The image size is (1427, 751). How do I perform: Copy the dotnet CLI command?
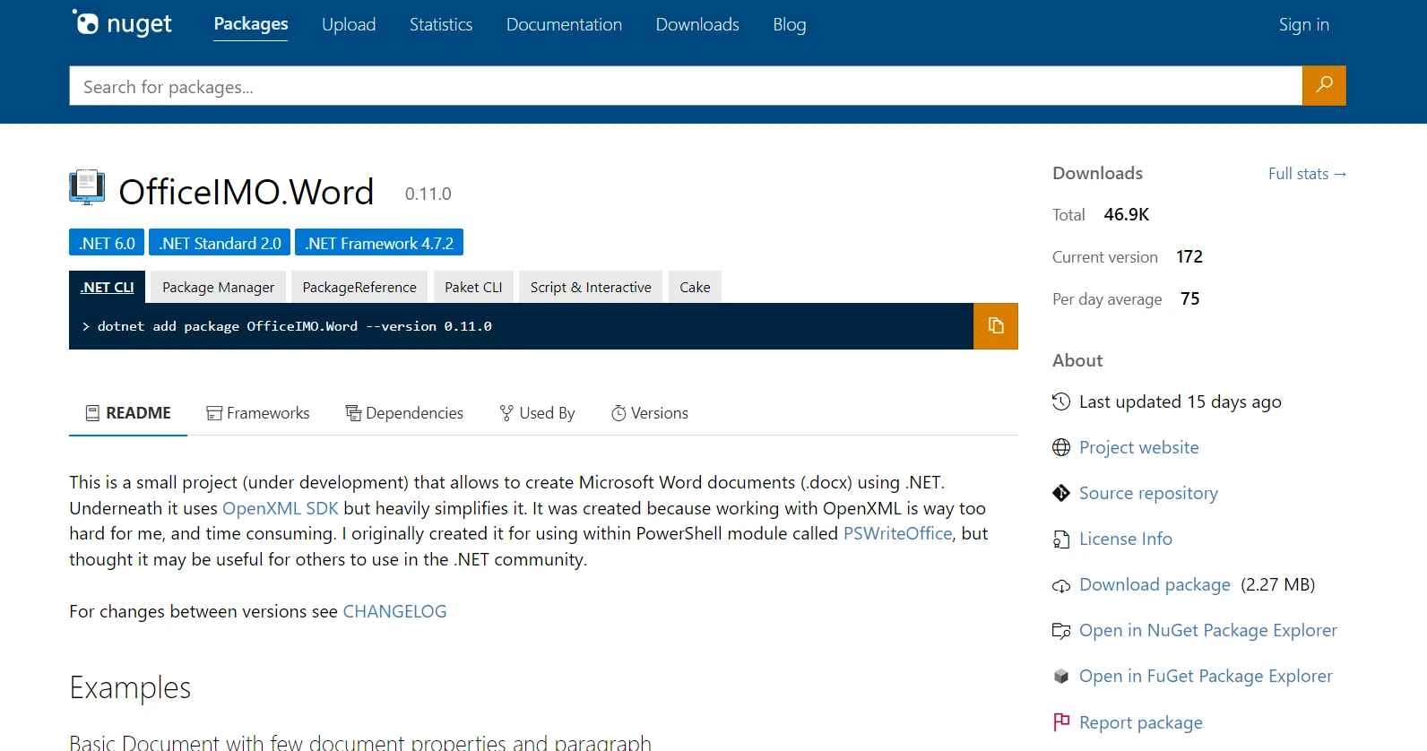[x=995, y=326]
